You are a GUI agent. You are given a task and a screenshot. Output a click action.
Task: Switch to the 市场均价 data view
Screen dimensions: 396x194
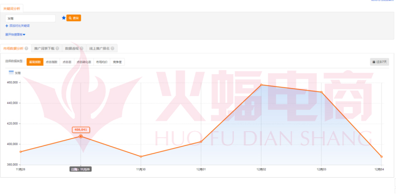click(102, 62)
